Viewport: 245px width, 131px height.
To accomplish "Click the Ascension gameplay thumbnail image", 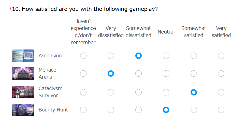I will click(x=23, y=56).
